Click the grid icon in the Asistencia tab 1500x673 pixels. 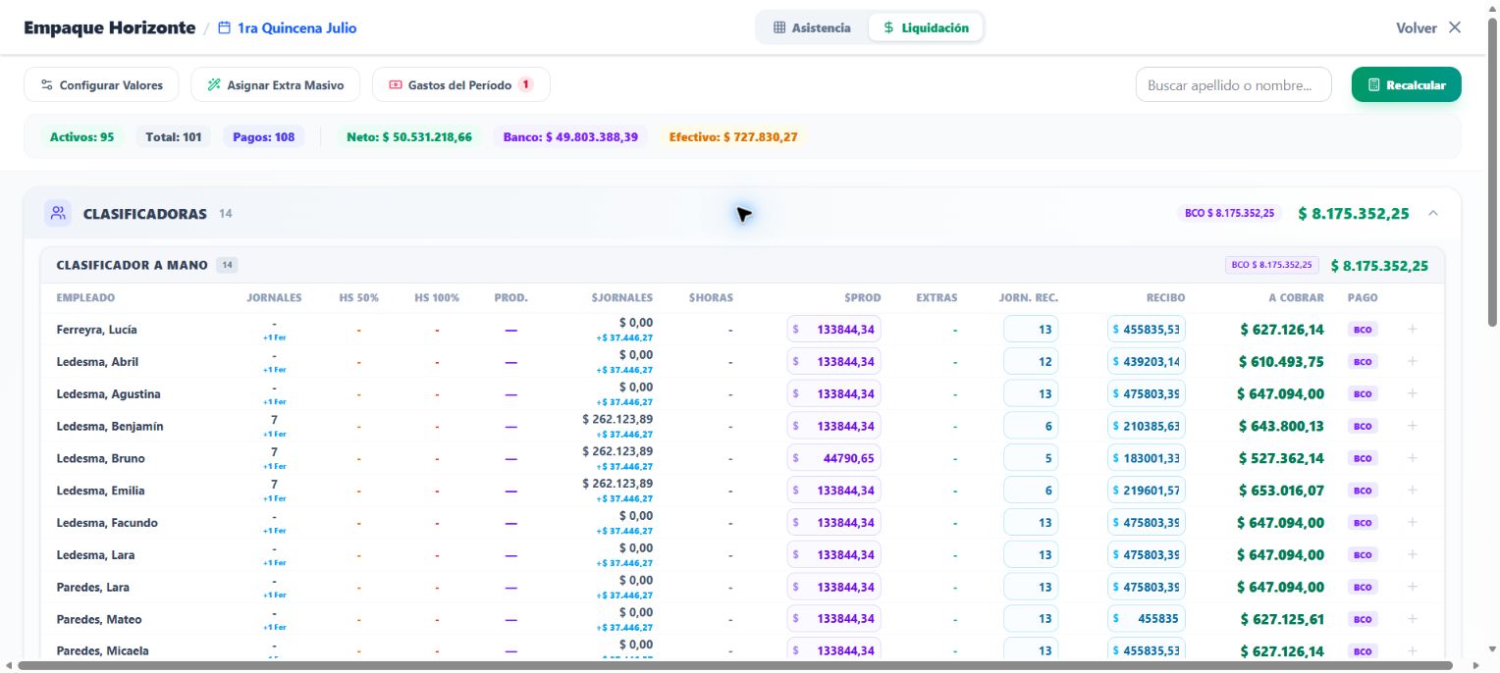tap(779, 28)
